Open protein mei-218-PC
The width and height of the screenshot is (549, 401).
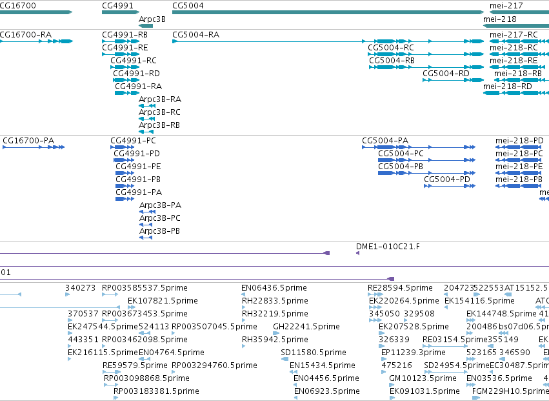(x=519, y=154)
